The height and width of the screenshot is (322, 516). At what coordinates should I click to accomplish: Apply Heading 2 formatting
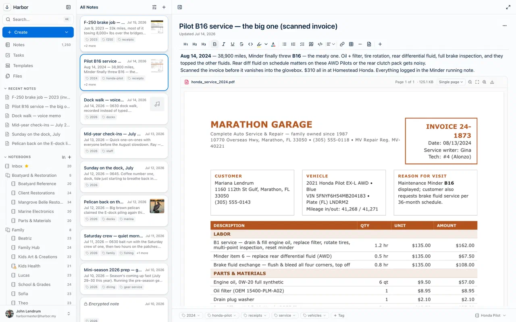(x=195, y=44)
